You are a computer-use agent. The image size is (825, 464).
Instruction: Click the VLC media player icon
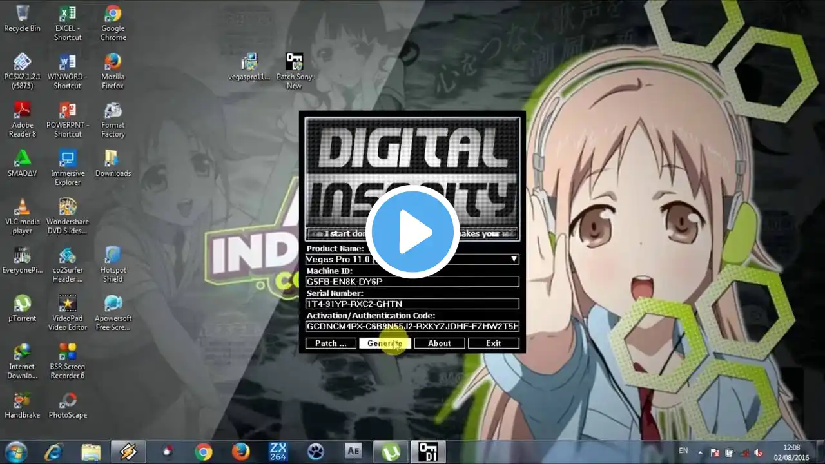pyautogui.click(x=22, y=216)
